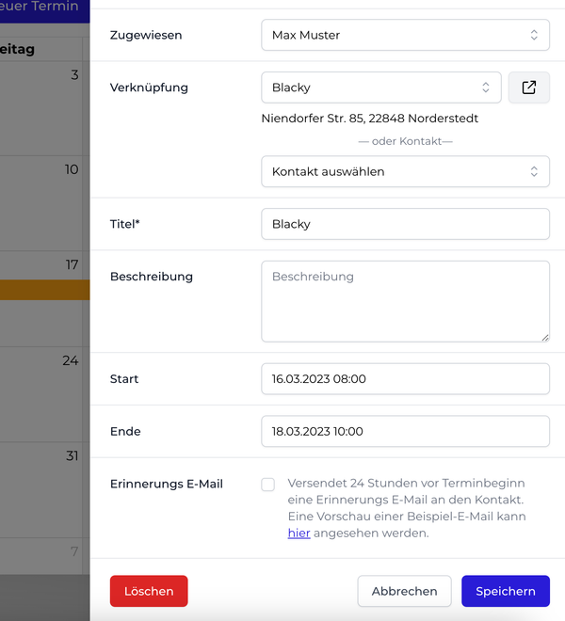This screenshot has height=621, width=565.
Task: Click into the Titel input field
Action: tap(405, 224)
